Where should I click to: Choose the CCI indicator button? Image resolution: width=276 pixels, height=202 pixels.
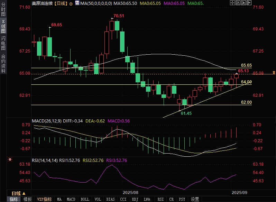tap(123, 199)
